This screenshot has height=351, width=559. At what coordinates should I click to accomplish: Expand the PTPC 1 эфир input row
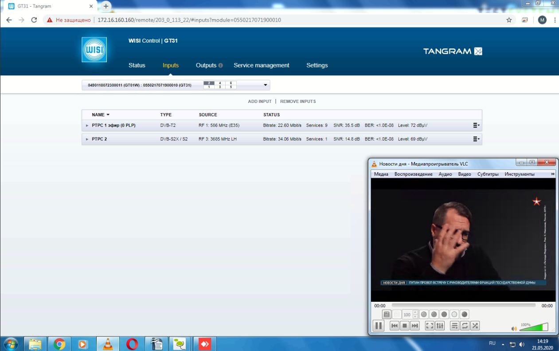tap(87, 126)
